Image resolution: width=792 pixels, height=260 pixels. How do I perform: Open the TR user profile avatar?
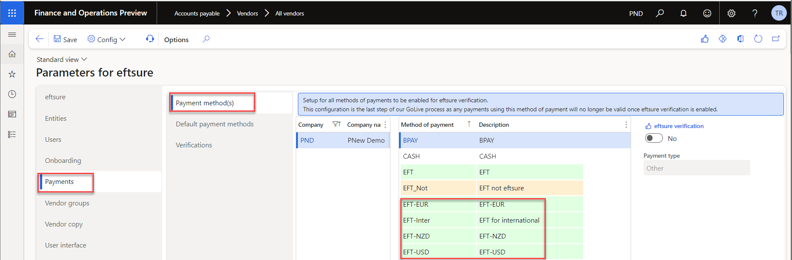coord(779,13)
